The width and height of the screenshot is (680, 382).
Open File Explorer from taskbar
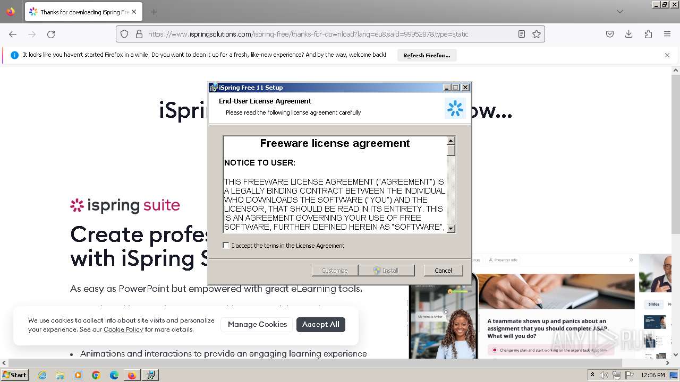click(60, 375)
